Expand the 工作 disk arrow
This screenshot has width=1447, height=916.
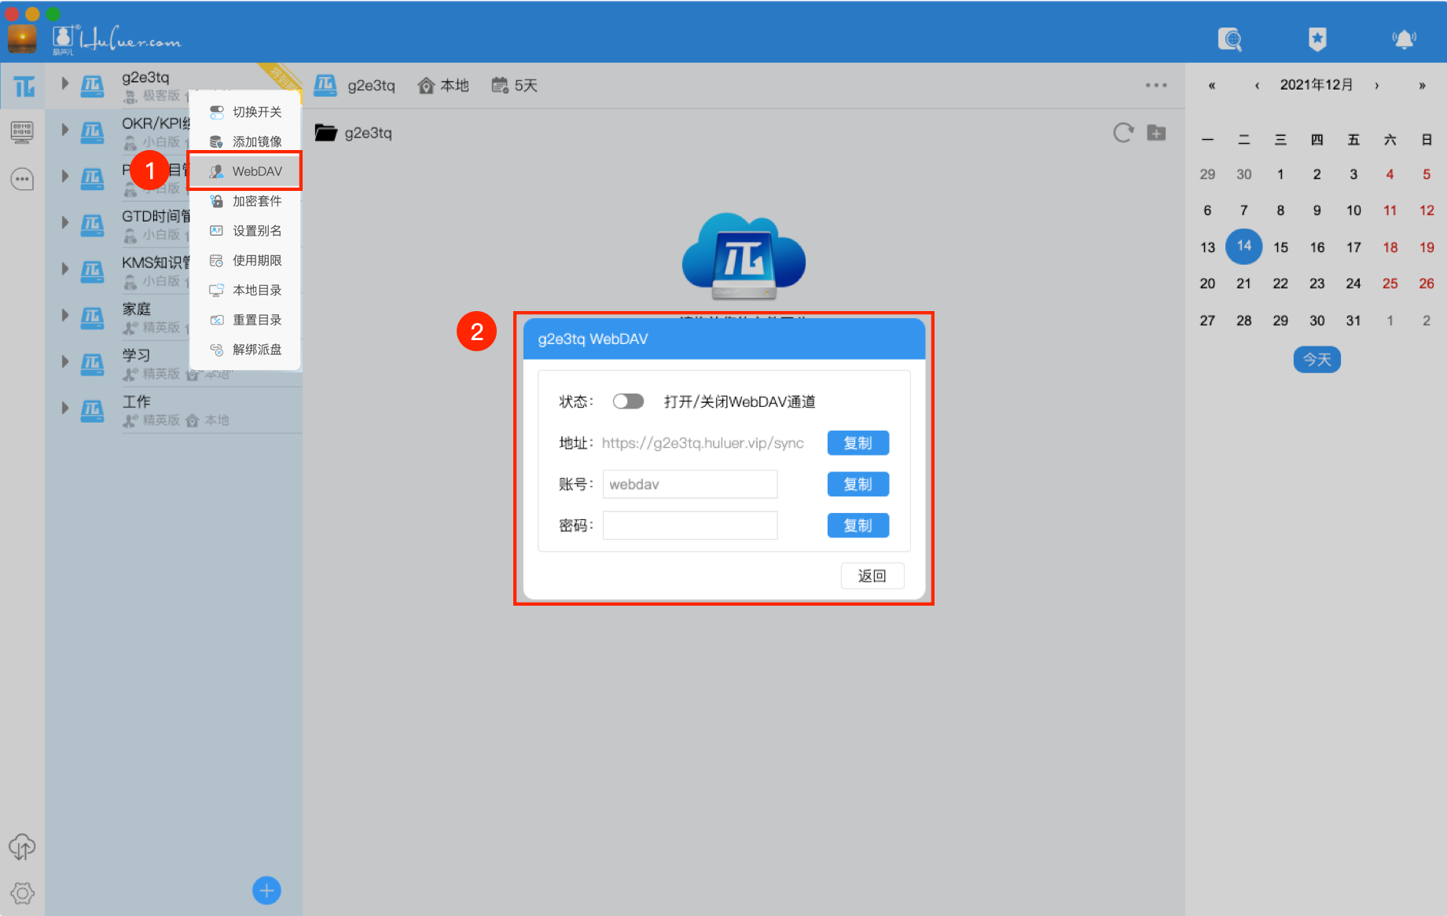[x=64, y=408]
